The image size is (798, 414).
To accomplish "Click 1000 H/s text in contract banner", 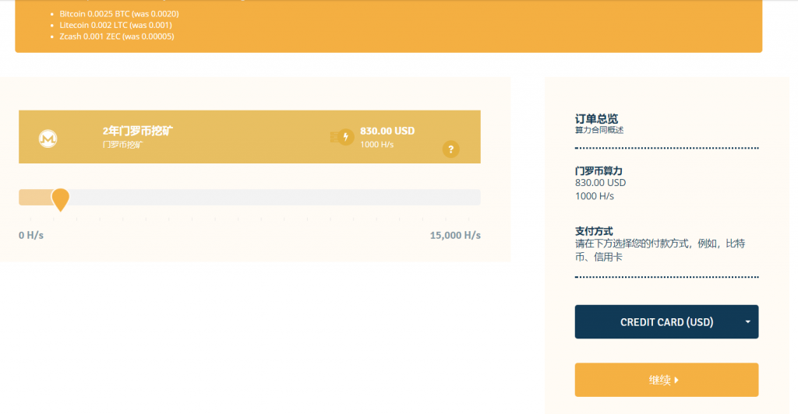I will click(376, 145).
